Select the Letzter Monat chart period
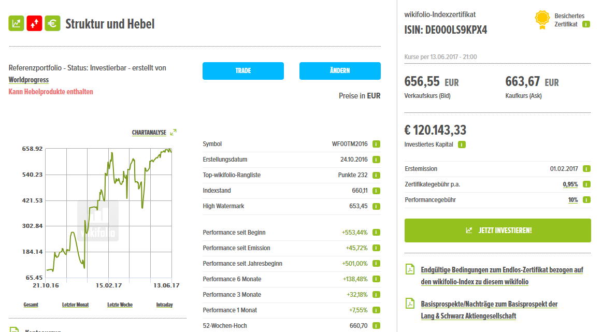Viewport: 602px width, 332px height. (x=75, y=305)
